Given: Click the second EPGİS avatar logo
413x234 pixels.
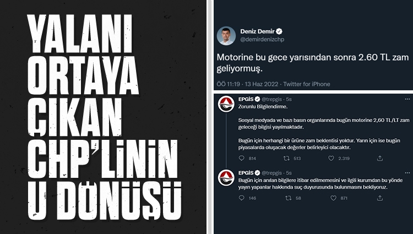Looking at the screenshot, I should click(226, 178).
